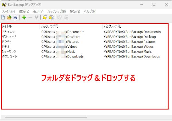Click the タイトル column header
172x121 pixels.
click(x=7, y=26)
